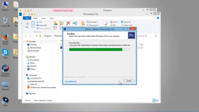Open the www.adobe.com link

[x=71, y=81]
